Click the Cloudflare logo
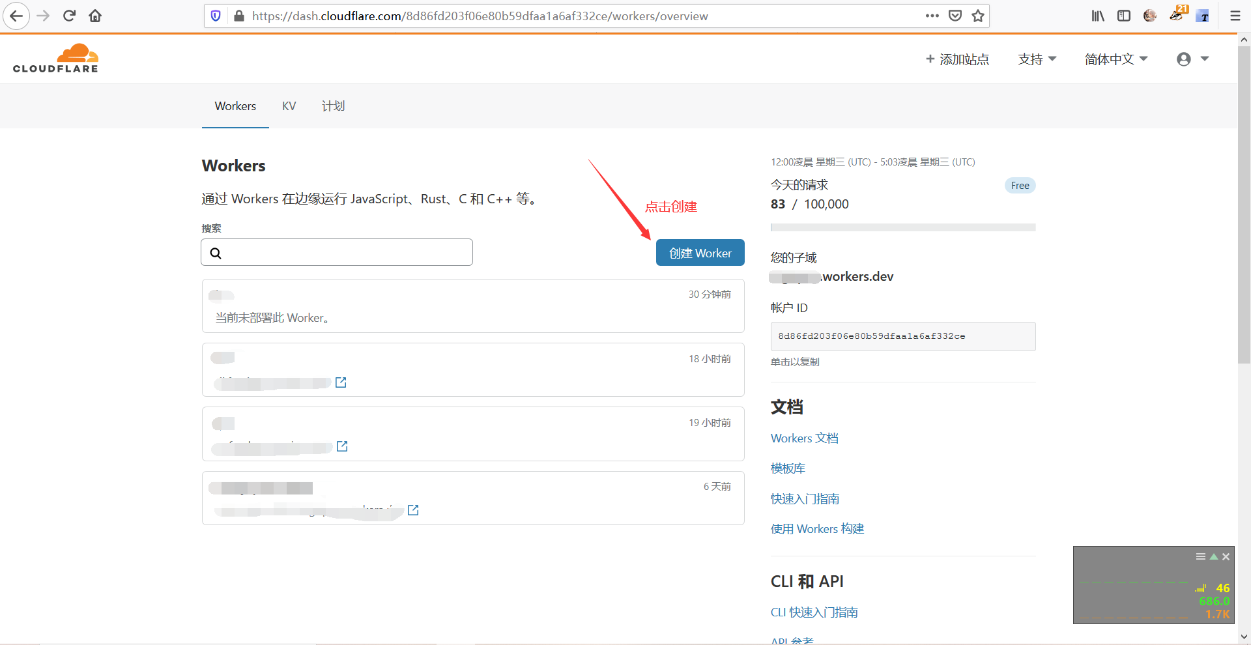The image size is (1251, 645). click(55, 59)
